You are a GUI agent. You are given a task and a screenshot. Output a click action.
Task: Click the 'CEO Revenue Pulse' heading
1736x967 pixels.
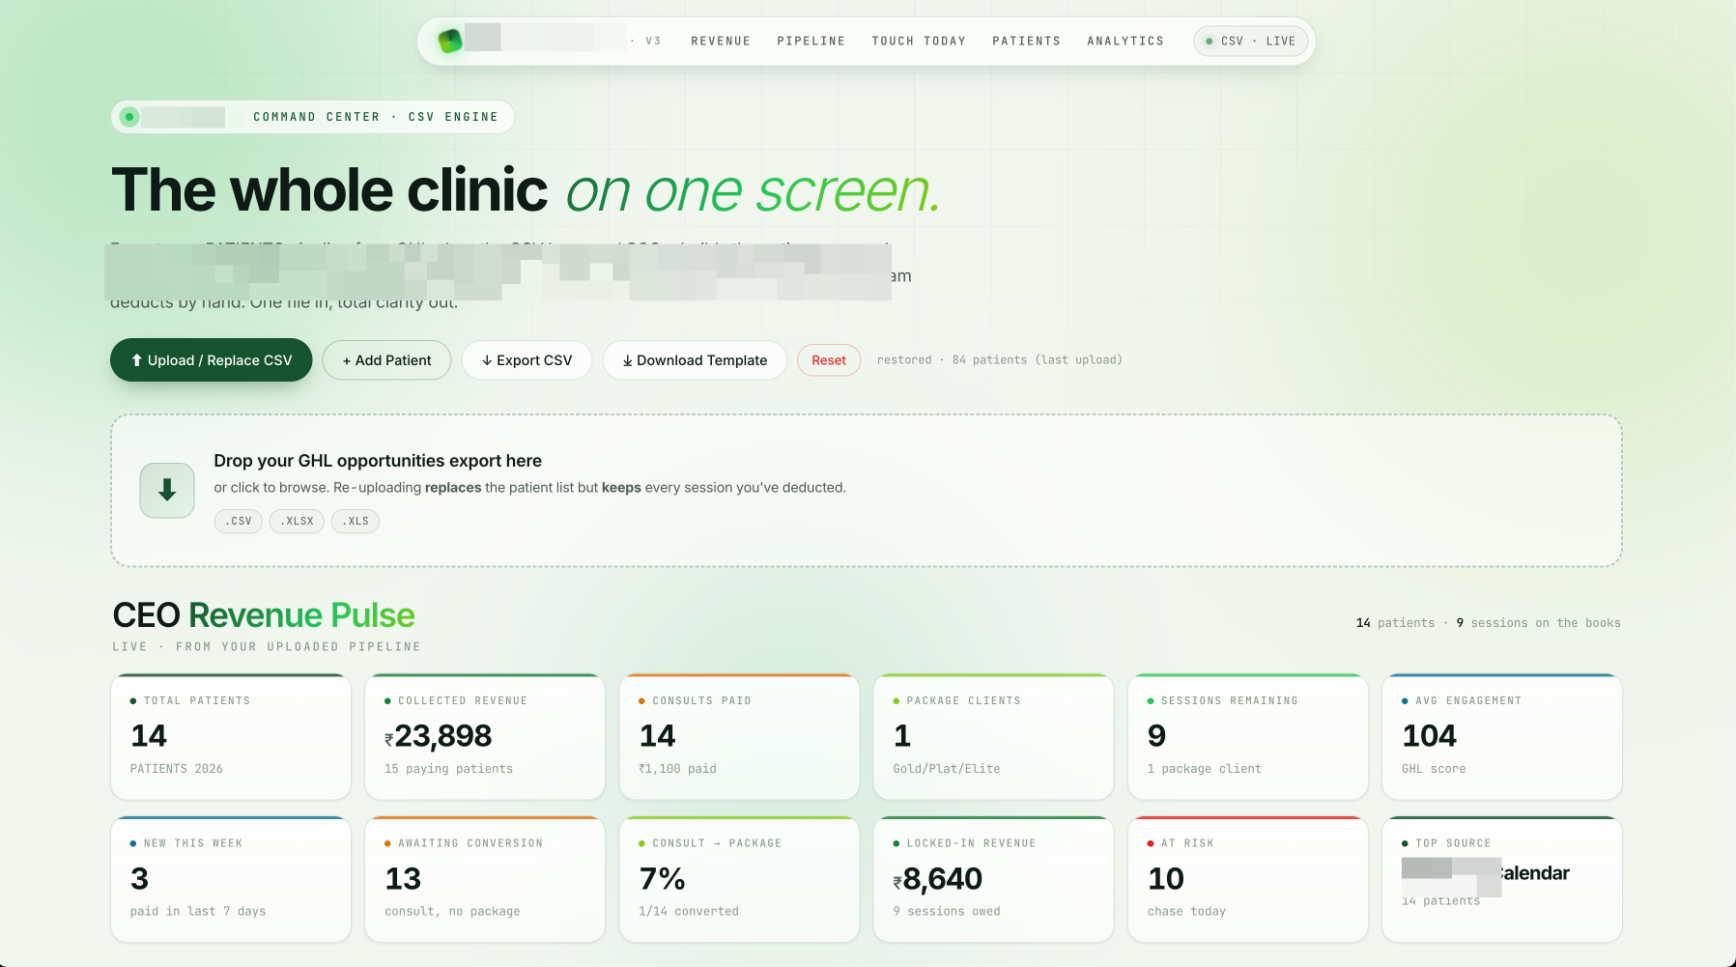coord(264,615)
